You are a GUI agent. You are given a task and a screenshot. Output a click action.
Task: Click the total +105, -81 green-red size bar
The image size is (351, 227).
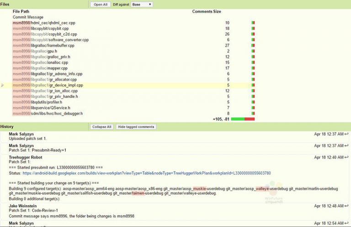click(243, 119)
